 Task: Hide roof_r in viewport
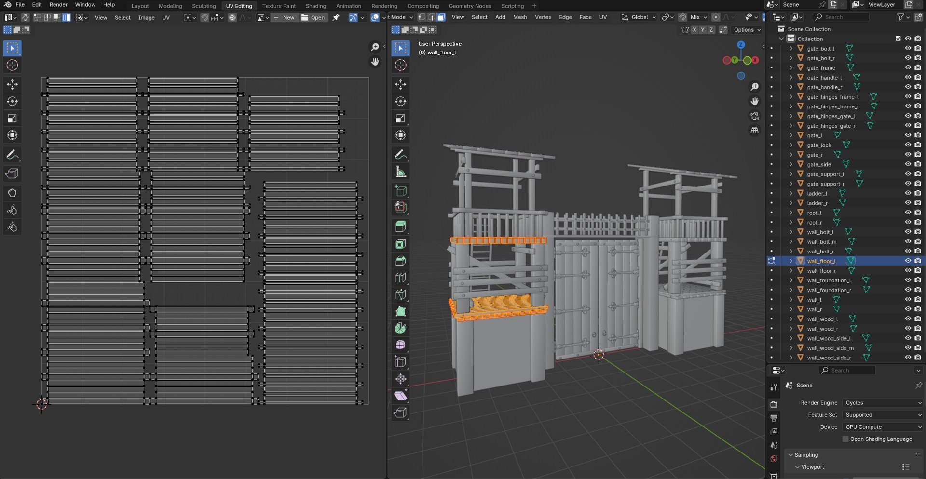[908, 222]
